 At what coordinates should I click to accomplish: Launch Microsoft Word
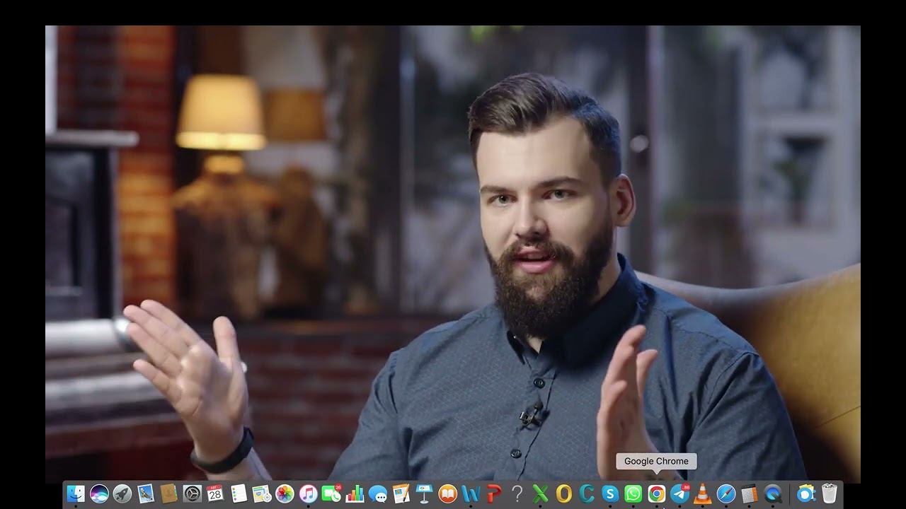(x=471, y=493)
